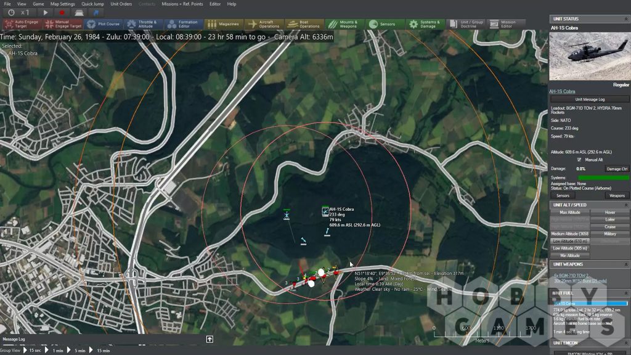Image resolution: width=631 pixels, height=355 pixels.
Task: Open the Map Settings menu
Action: [62, 4]
